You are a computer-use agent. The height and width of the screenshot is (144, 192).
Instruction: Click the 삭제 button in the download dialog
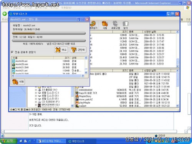(18, 82)
